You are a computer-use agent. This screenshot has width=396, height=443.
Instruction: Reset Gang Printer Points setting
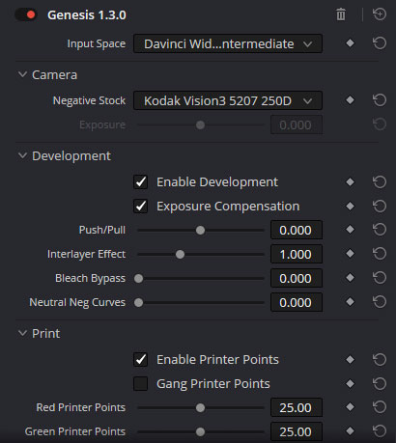pyautogui.click(x=380, y=383)
